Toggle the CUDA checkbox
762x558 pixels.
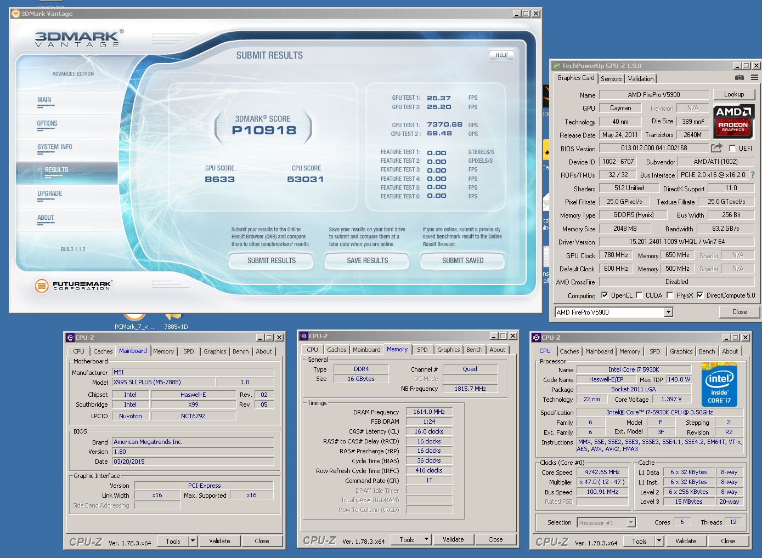639,295
